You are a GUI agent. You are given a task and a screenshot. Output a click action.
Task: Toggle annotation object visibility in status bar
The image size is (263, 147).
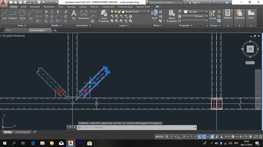pos(212,137)
